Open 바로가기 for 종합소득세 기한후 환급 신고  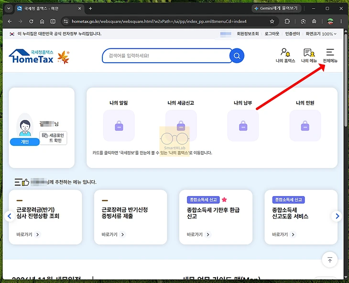[x=199, y=235]
